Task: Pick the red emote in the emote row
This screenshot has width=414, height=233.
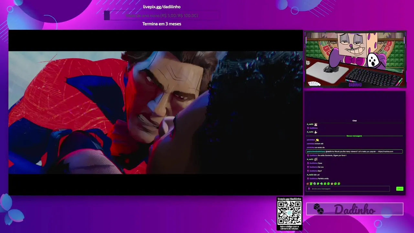Action: point(308,184)
